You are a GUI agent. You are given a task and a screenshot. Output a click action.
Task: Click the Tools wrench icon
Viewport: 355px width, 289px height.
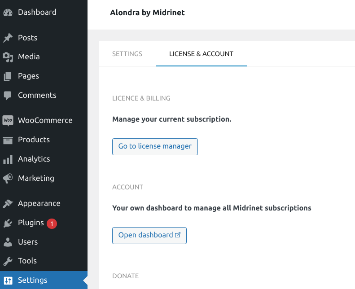pos(8,261)
